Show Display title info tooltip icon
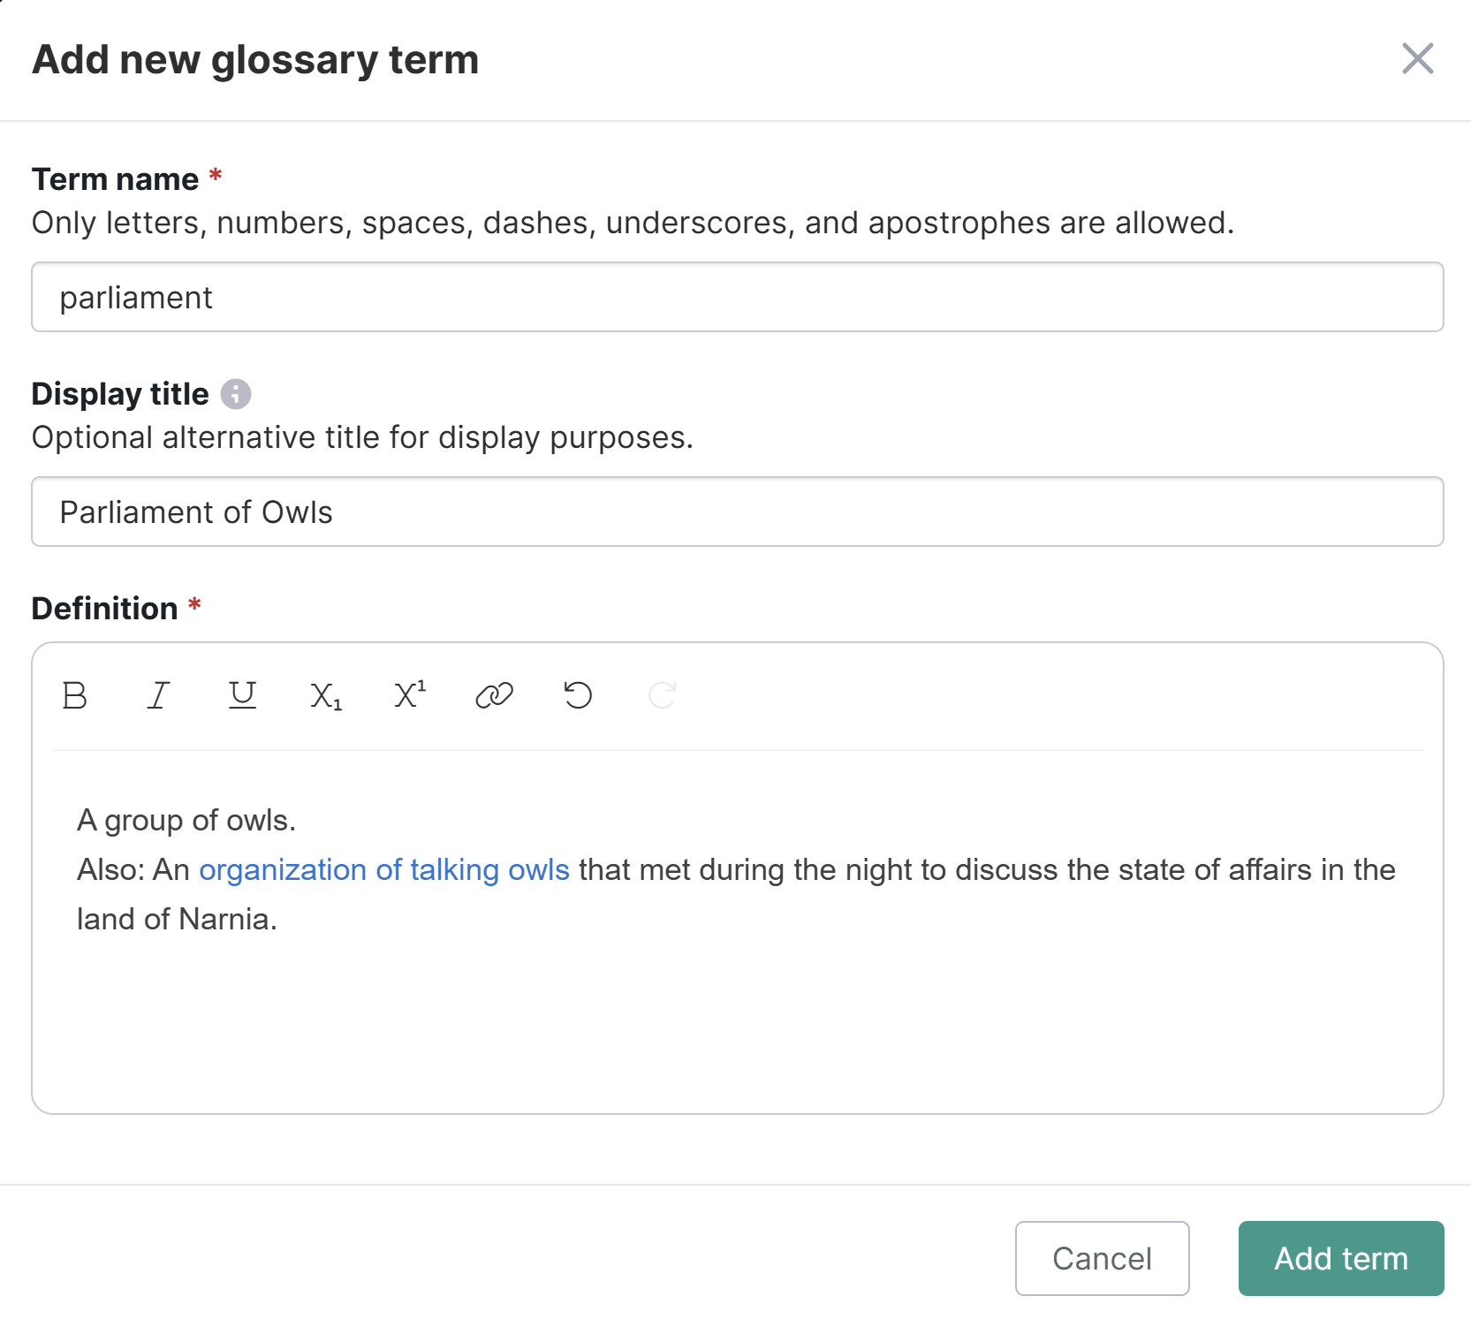 pyautogui.click(x=236, y=394)
